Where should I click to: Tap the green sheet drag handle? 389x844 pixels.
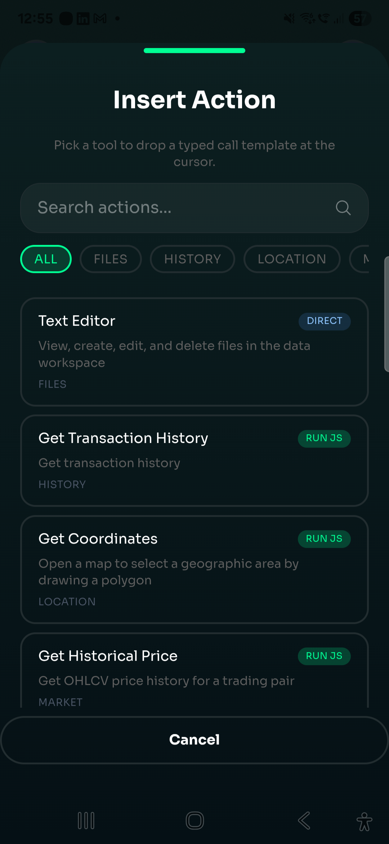(194, 50)
